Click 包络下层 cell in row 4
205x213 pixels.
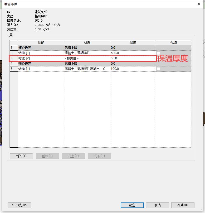(x=87, y=64)
